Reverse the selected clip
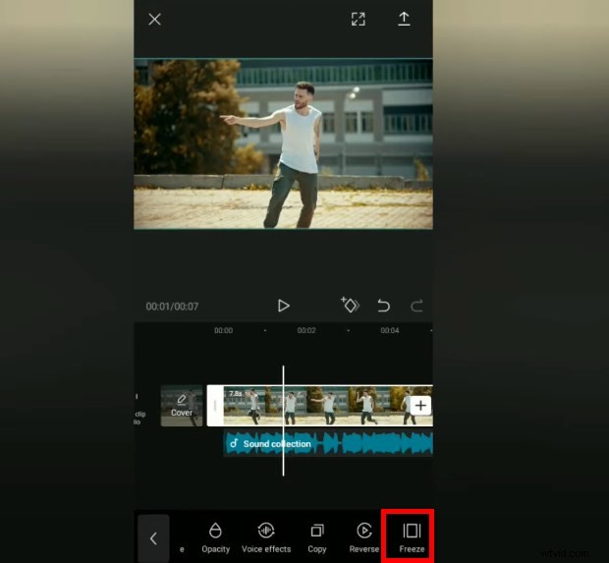The image size is (609, 563). click(x=363, y=538)
